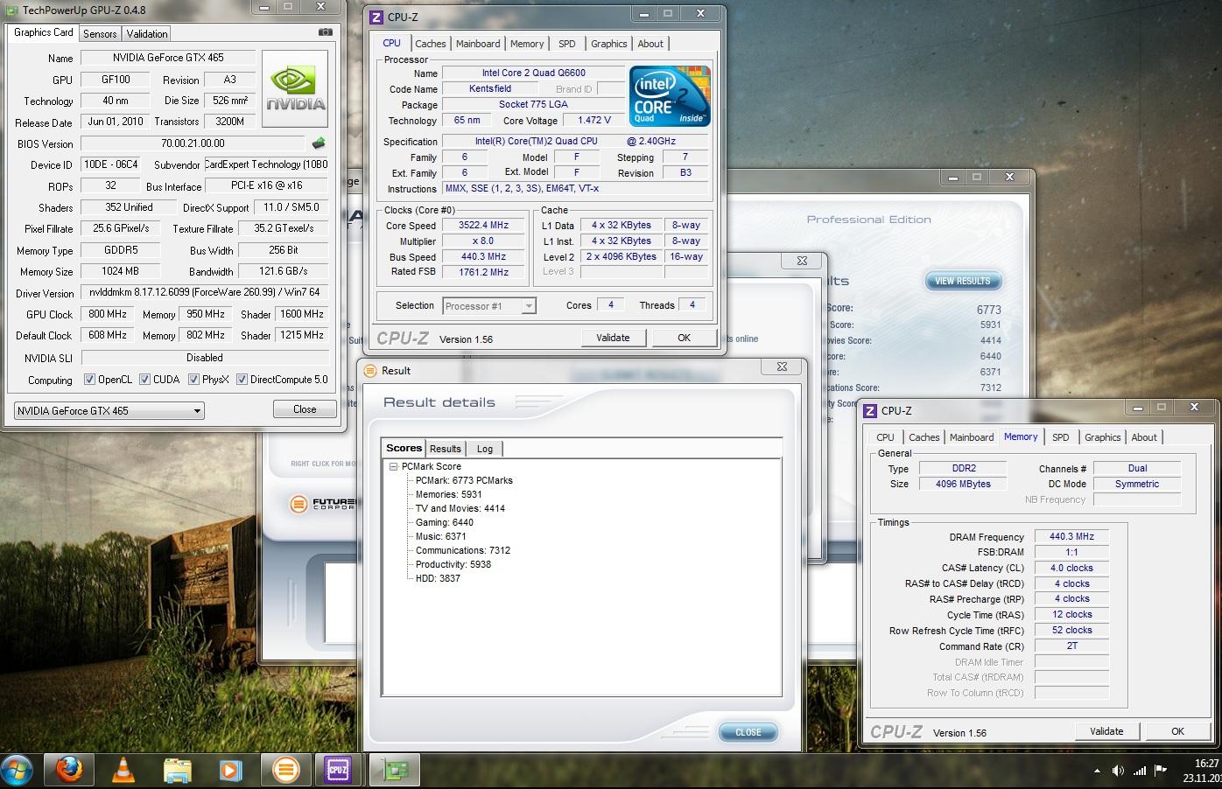Click CLOSE button in Result details
The width and height of the screenshot is (1222, 789).
click(x=748, y=732)
